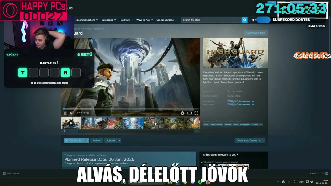Show hidden system tray icons
The height and width of the screenshot is (186, 331).
(278, 182)
